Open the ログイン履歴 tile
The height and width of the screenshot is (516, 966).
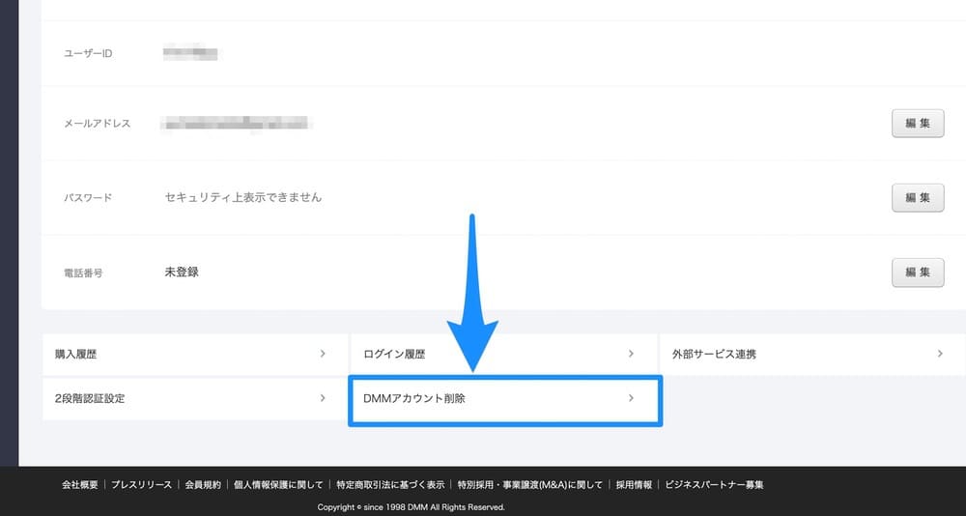(502, 355)
